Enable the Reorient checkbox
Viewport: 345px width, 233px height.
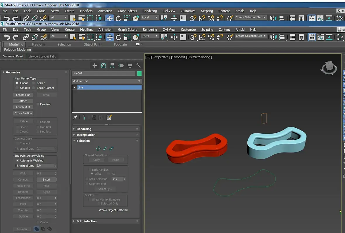pyautogui.click(x=38, y=104)
